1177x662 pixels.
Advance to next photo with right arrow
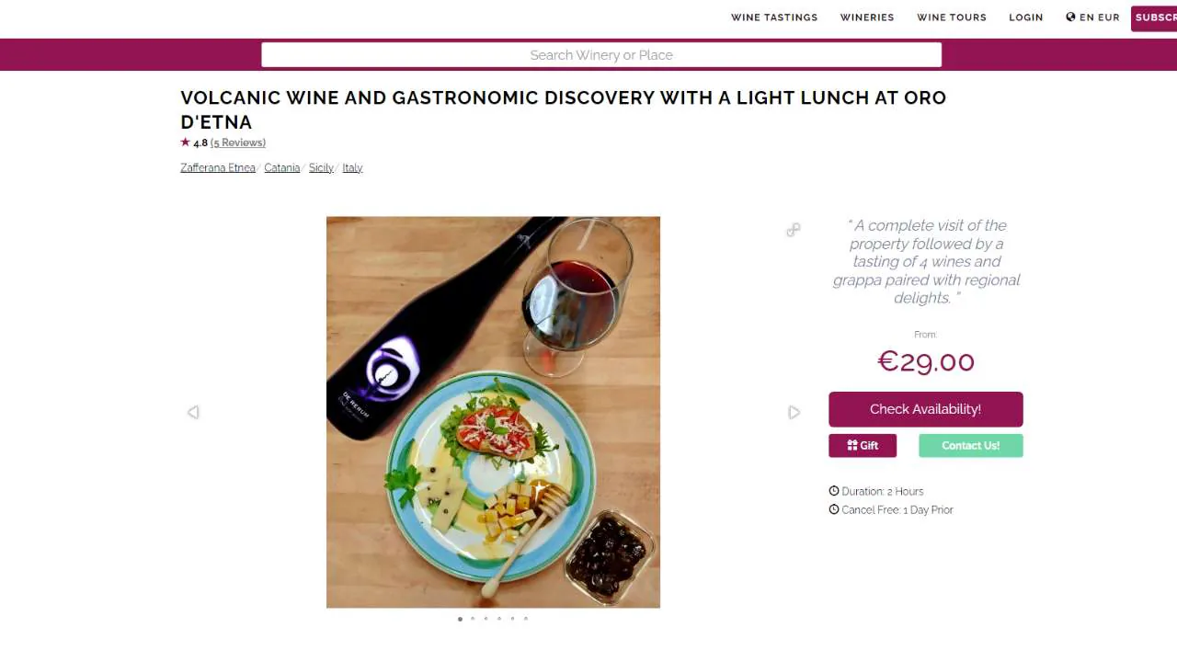(x=794, y=413)
